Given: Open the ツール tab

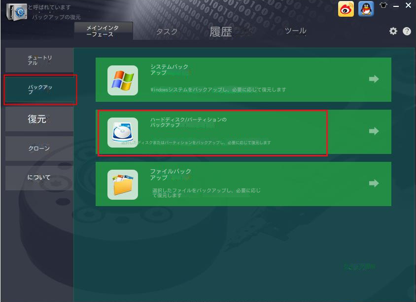Looking at the screenshot, I should (x=296, y=30).
